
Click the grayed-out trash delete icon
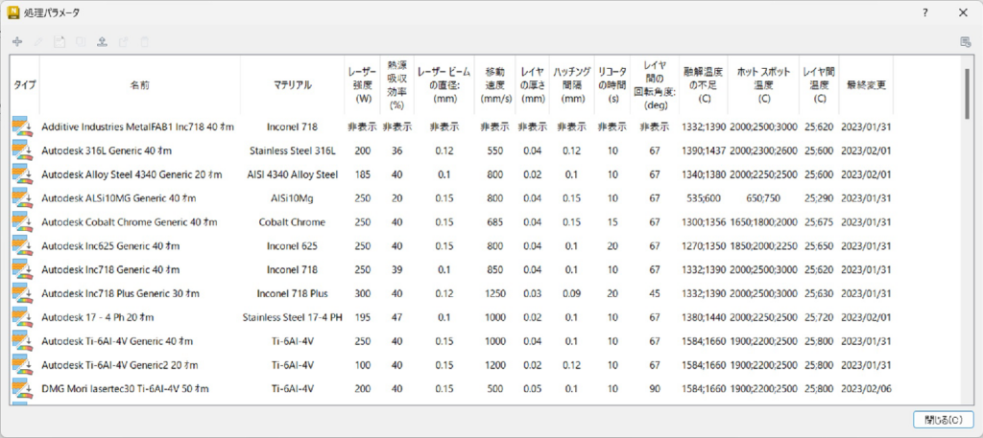[x=145, y=42]
